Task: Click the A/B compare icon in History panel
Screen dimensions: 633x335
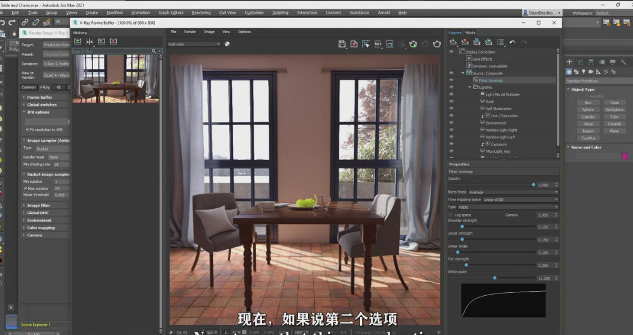Action: [90, 41]
